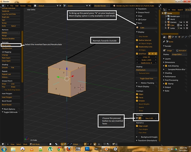Hide the Lamp using its eye icon
This screenshot has height=152, width=191.
coord(181,28)
